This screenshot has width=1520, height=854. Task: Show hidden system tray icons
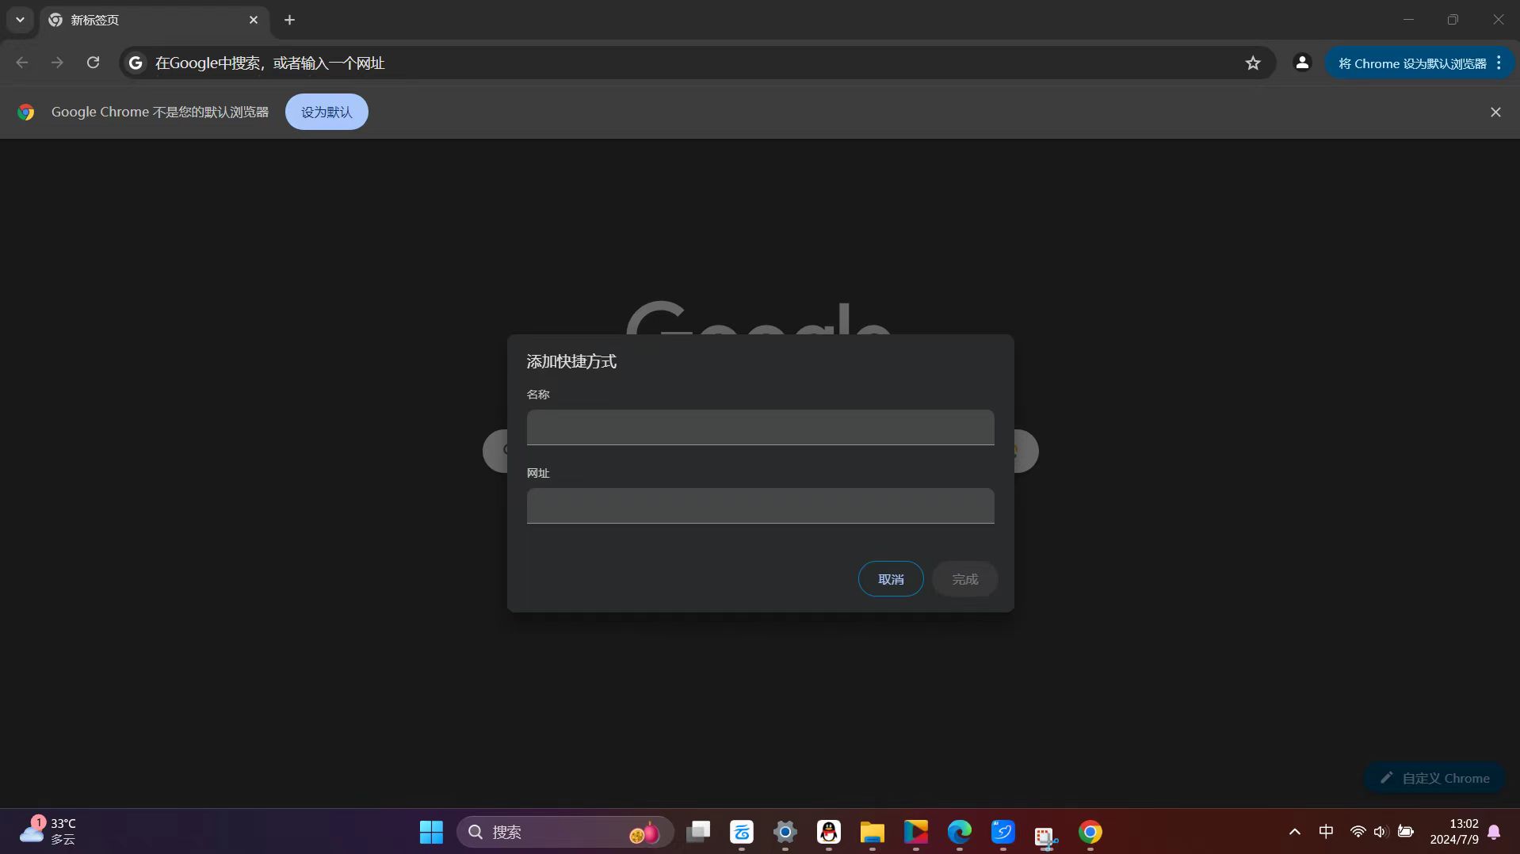point(1294,832)
